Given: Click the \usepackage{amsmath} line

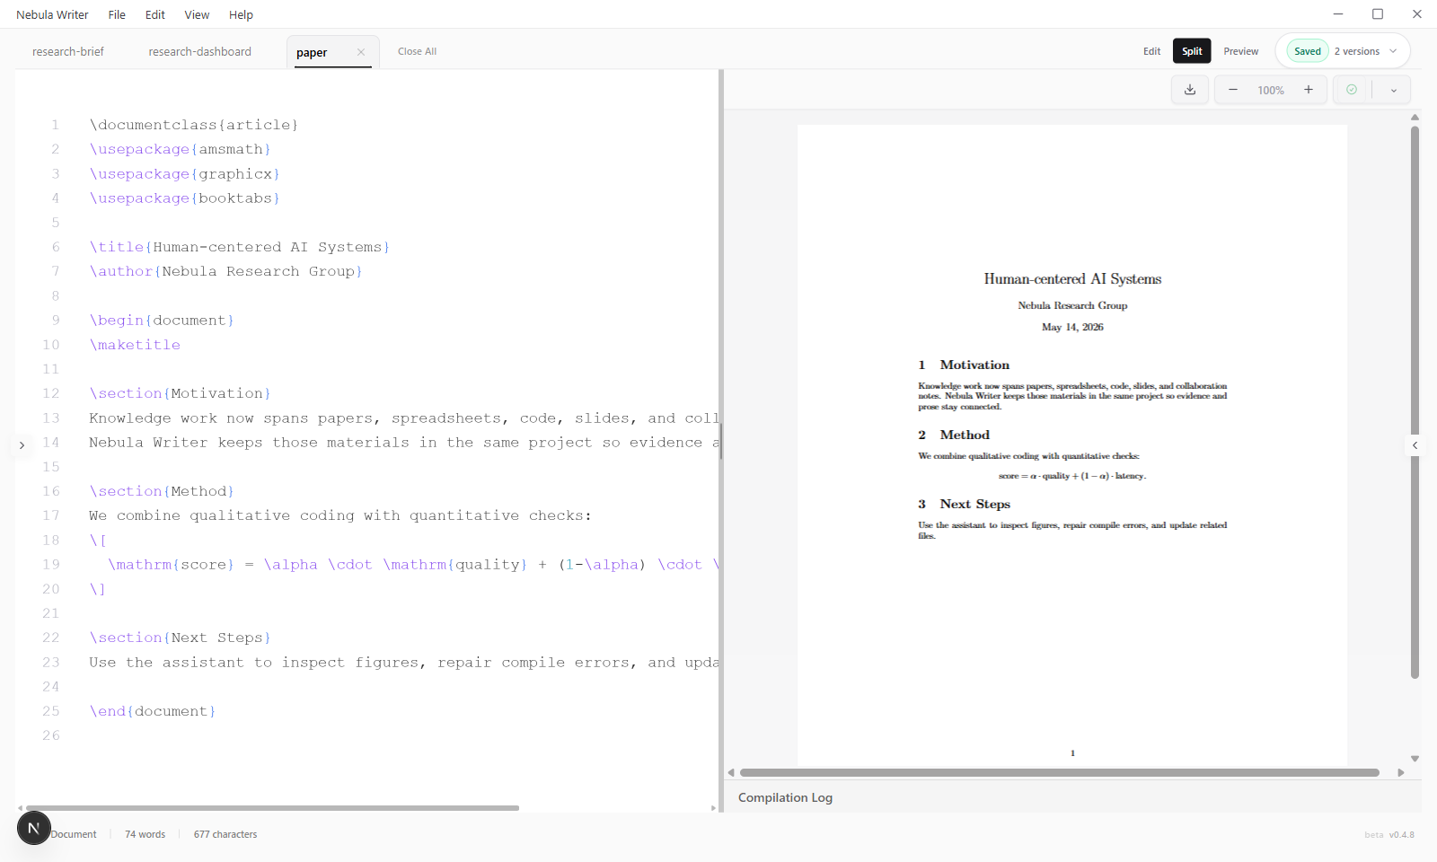Looking at the screenshot, I should (180, 149).
